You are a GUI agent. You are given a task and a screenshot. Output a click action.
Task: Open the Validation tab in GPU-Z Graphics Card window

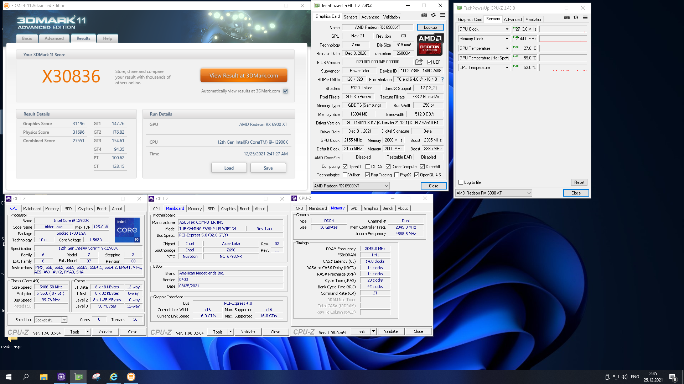tap(392, 17)
